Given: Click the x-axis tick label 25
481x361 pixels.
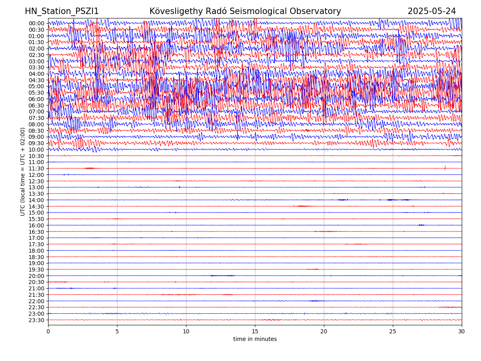Looking at the screenshot, I should click(393, 332).
